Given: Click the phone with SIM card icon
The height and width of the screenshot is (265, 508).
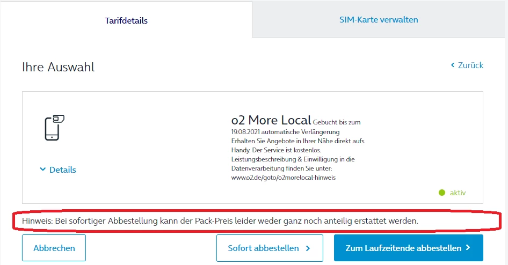Looking at the screenshot, I should tap(54, 128).
